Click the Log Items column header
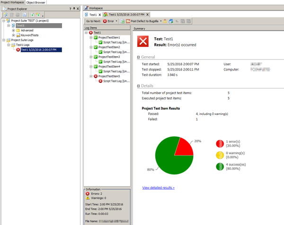 click(x=107, y=28)
